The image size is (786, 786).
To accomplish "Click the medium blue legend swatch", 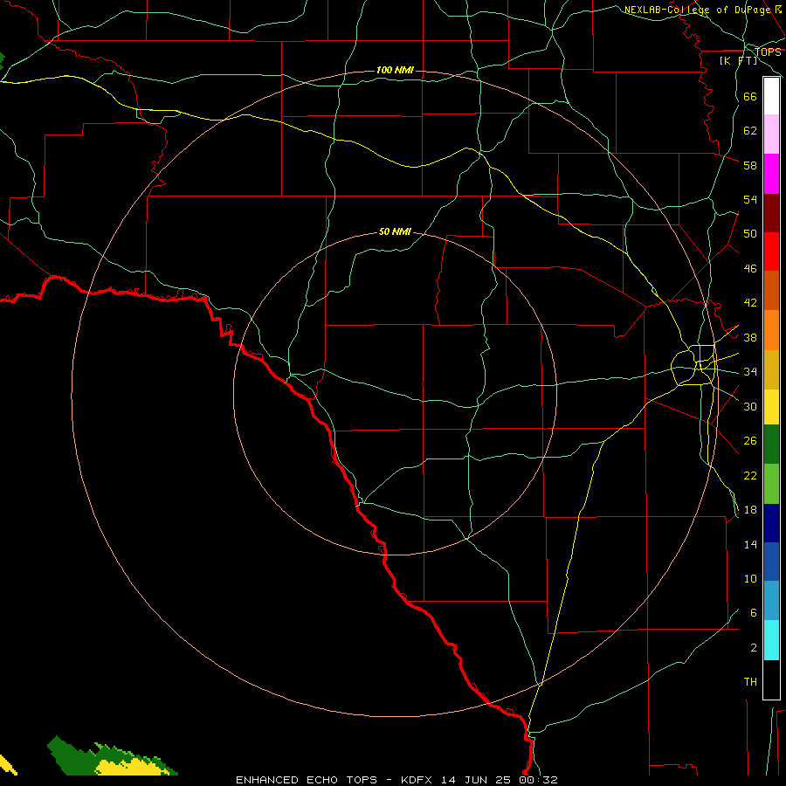I will pyautogui.click(x=771, y=562).
